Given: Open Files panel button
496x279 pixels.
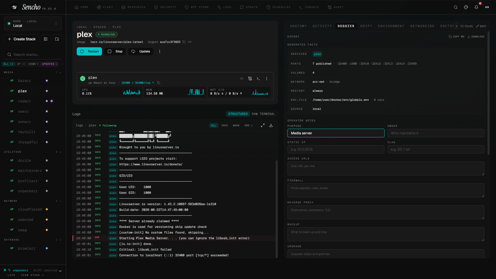Looking at the screenshot, I should pyautogui.click(x=467, y=26).
